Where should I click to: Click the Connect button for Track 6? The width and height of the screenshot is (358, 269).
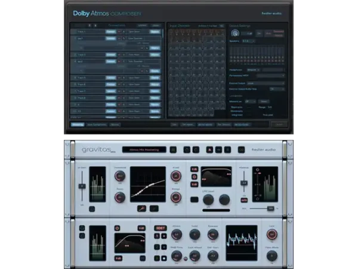pos(111,84)
